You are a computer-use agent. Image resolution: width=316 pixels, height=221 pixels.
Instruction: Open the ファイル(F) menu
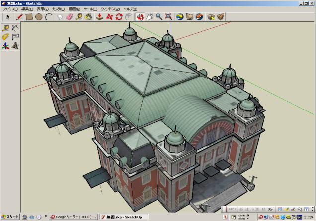[10, 9]
